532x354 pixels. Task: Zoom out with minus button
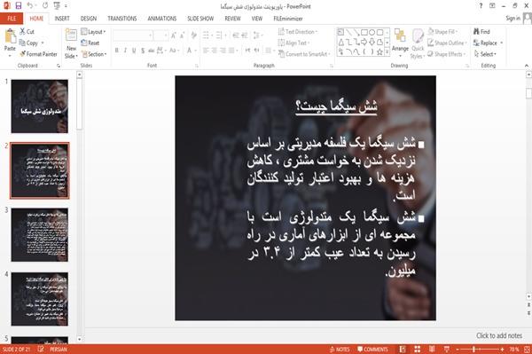(458, 350)
